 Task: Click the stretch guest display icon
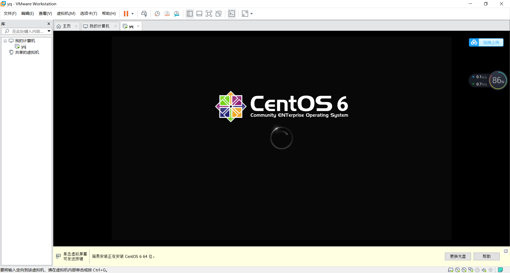(245, 14)
